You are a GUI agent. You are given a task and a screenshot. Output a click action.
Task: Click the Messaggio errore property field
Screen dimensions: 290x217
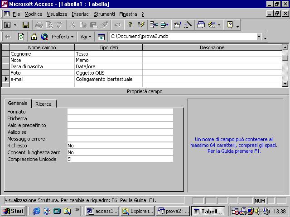(x=120, y=139)
